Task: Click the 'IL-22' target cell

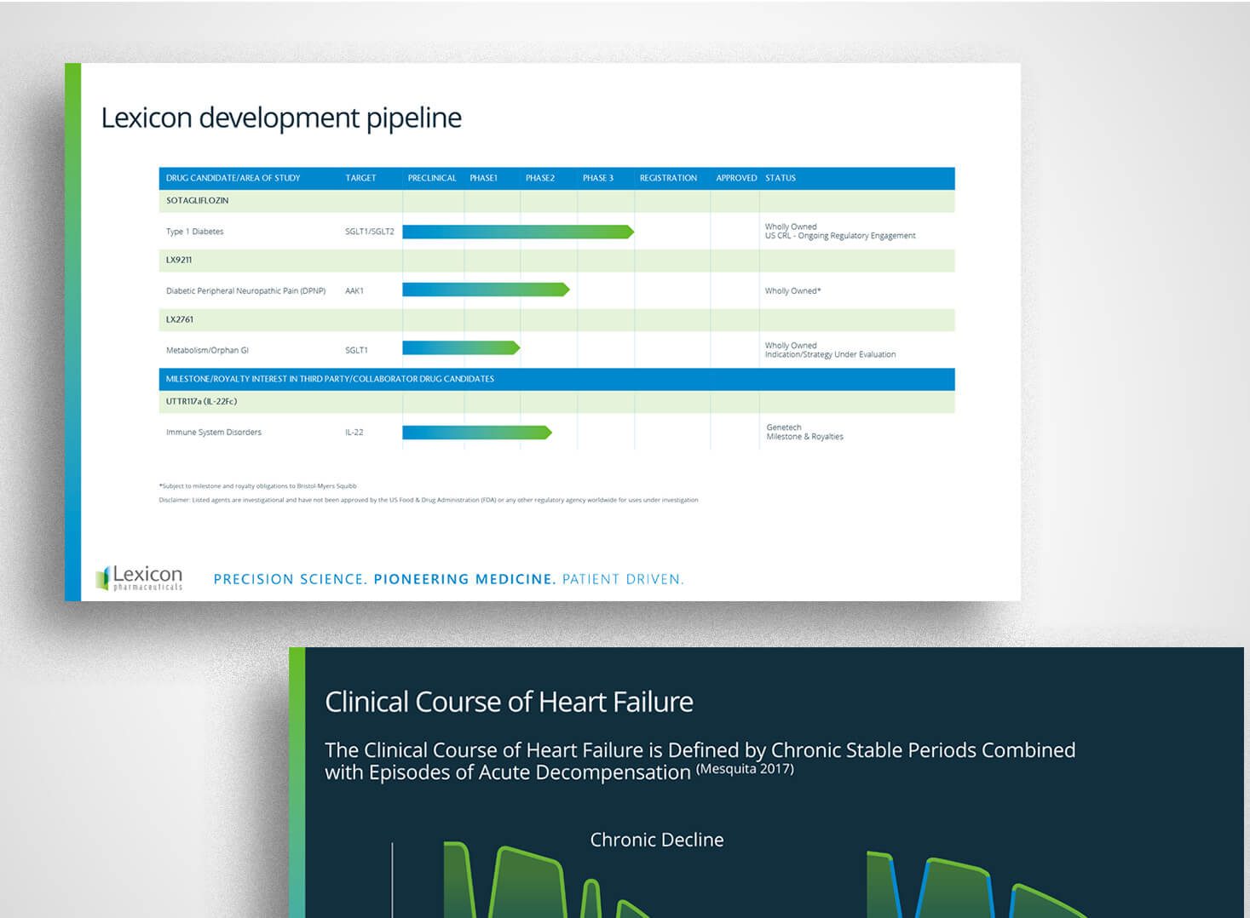Action: [x=354, y=433]
